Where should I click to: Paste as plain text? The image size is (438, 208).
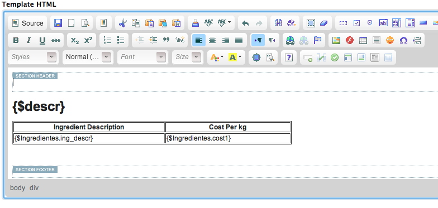(x=163, y=23)
